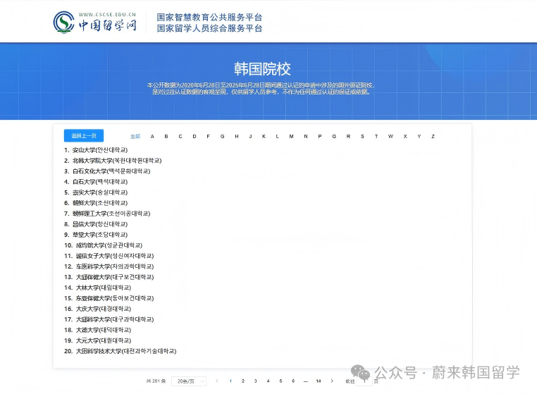537x394 pixels.
Task: Click list entry 东亚保健大学
Action: 109,298
